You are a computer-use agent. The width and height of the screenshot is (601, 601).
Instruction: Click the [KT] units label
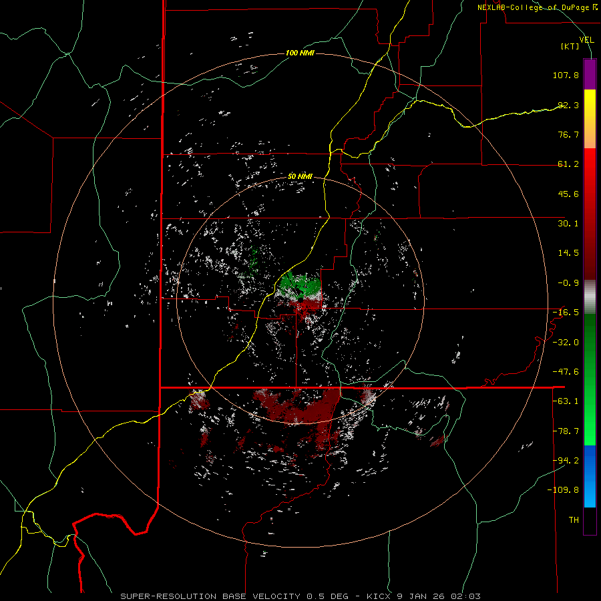click(570, 47)
